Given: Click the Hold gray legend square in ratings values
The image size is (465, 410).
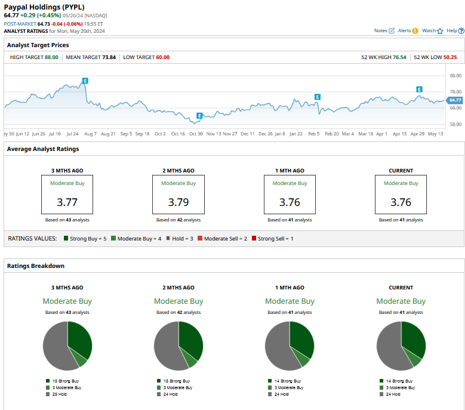Looking at the screenshot, I should click(167, 239).
